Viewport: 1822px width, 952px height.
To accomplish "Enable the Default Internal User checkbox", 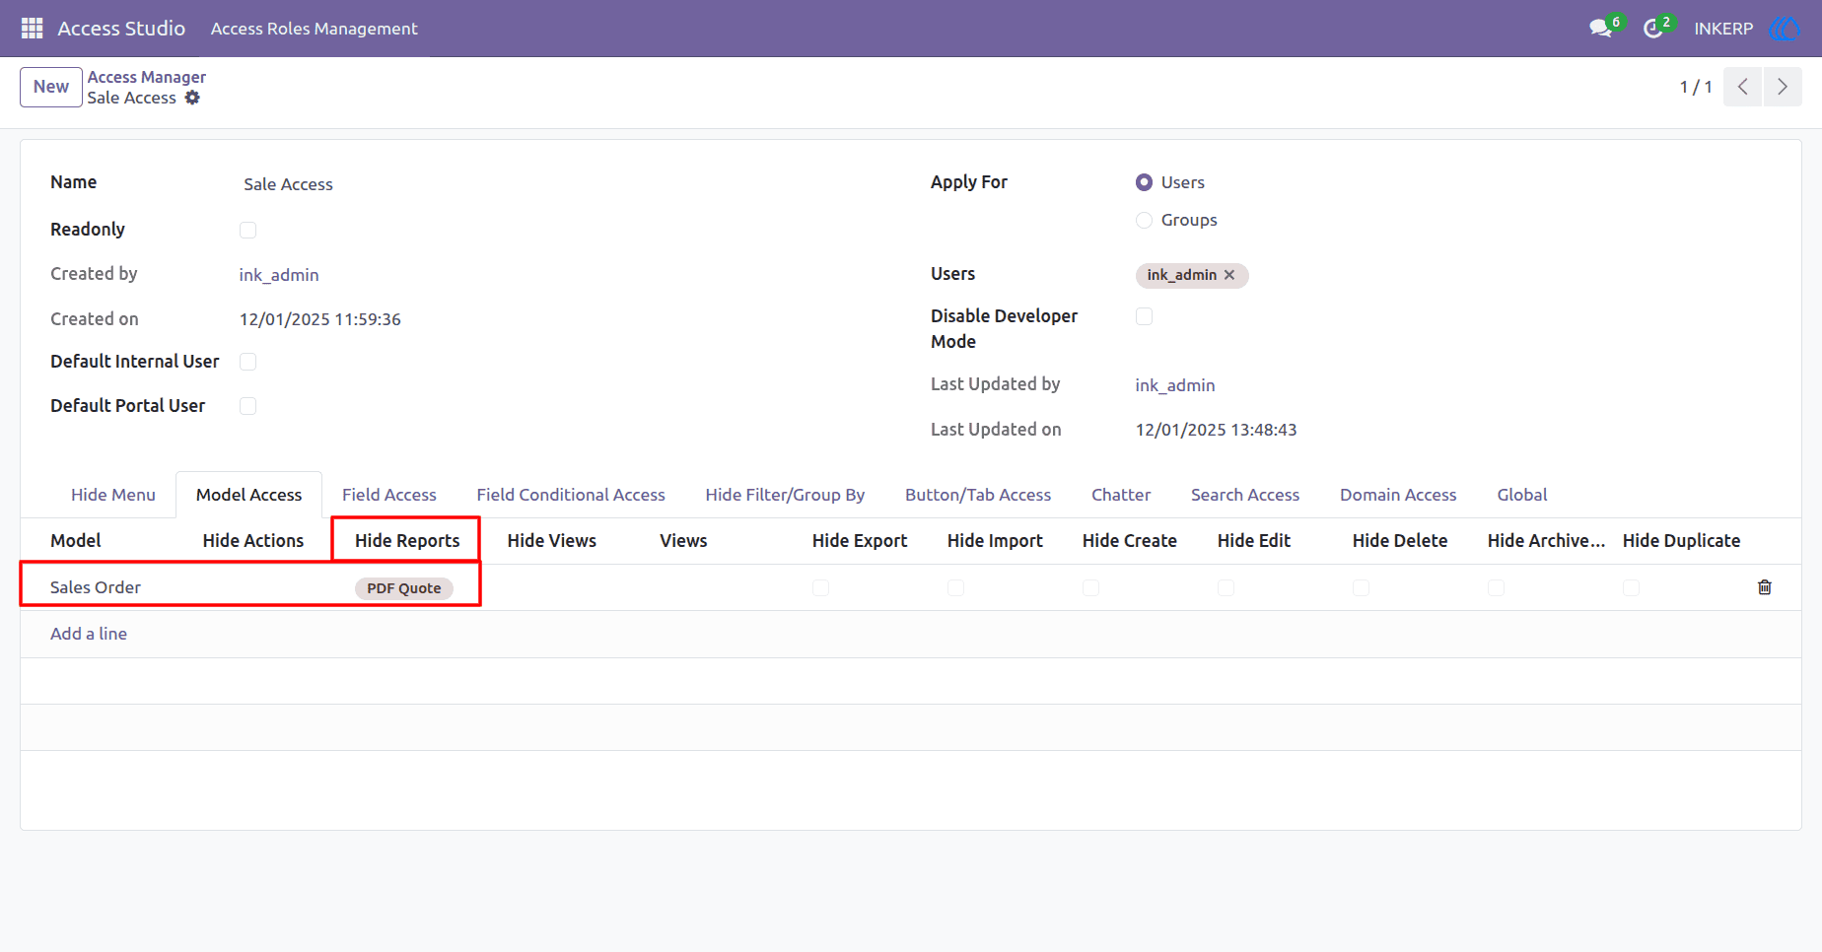I will [247, 362].
